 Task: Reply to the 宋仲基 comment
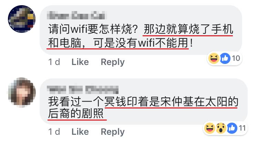(x=113, y=132)
